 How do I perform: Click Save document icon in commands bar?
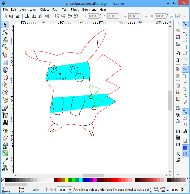click(177, 37)
